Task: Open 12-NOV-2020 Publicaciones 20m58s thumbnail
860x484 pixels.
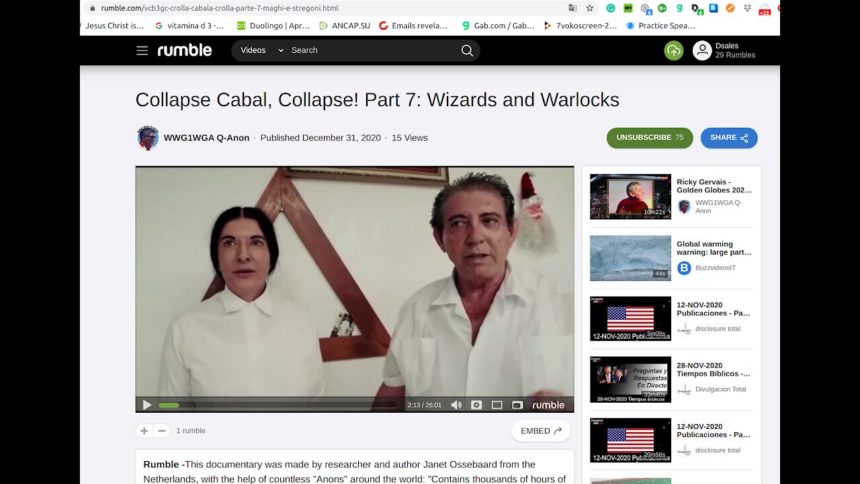Action: click(630, 440)
